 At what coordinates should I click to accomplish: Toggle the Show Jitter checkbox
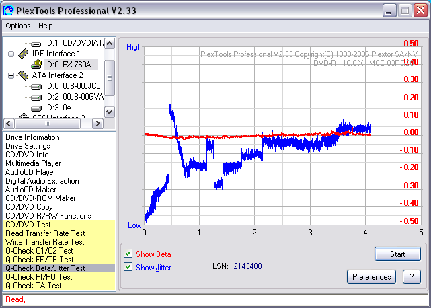pos(128,267)
